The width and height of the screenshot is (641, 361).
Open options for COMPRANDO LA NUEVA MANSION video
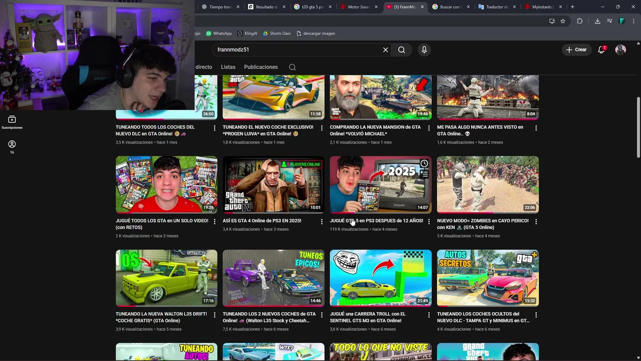tap(429, 128)
